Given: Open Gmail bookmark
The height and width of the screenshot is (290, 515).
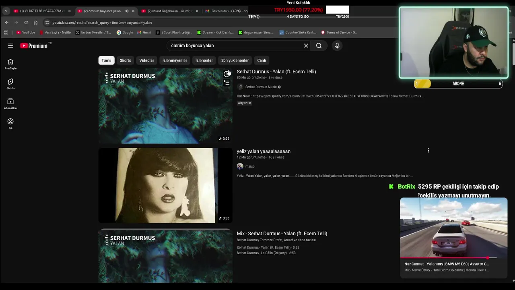Looking at the screenshot, I should [x=144, y=32].
